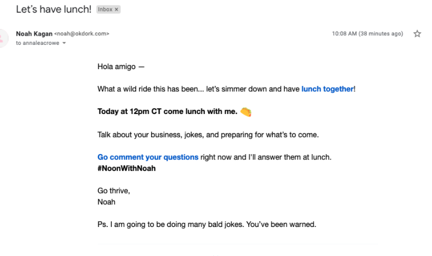Open the 'lunch together' link
Viewport: 432px width, 256px height.
(327, 89)
